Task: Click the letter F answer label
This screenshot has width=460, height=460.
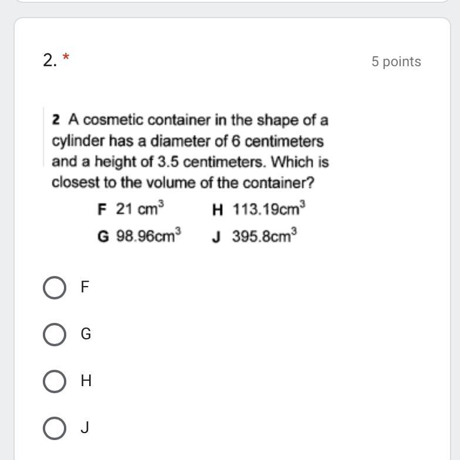Action: (84, 287)
